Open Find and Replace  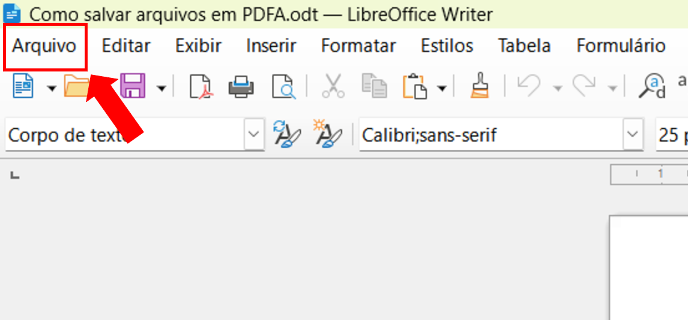[x=651, y=87]
